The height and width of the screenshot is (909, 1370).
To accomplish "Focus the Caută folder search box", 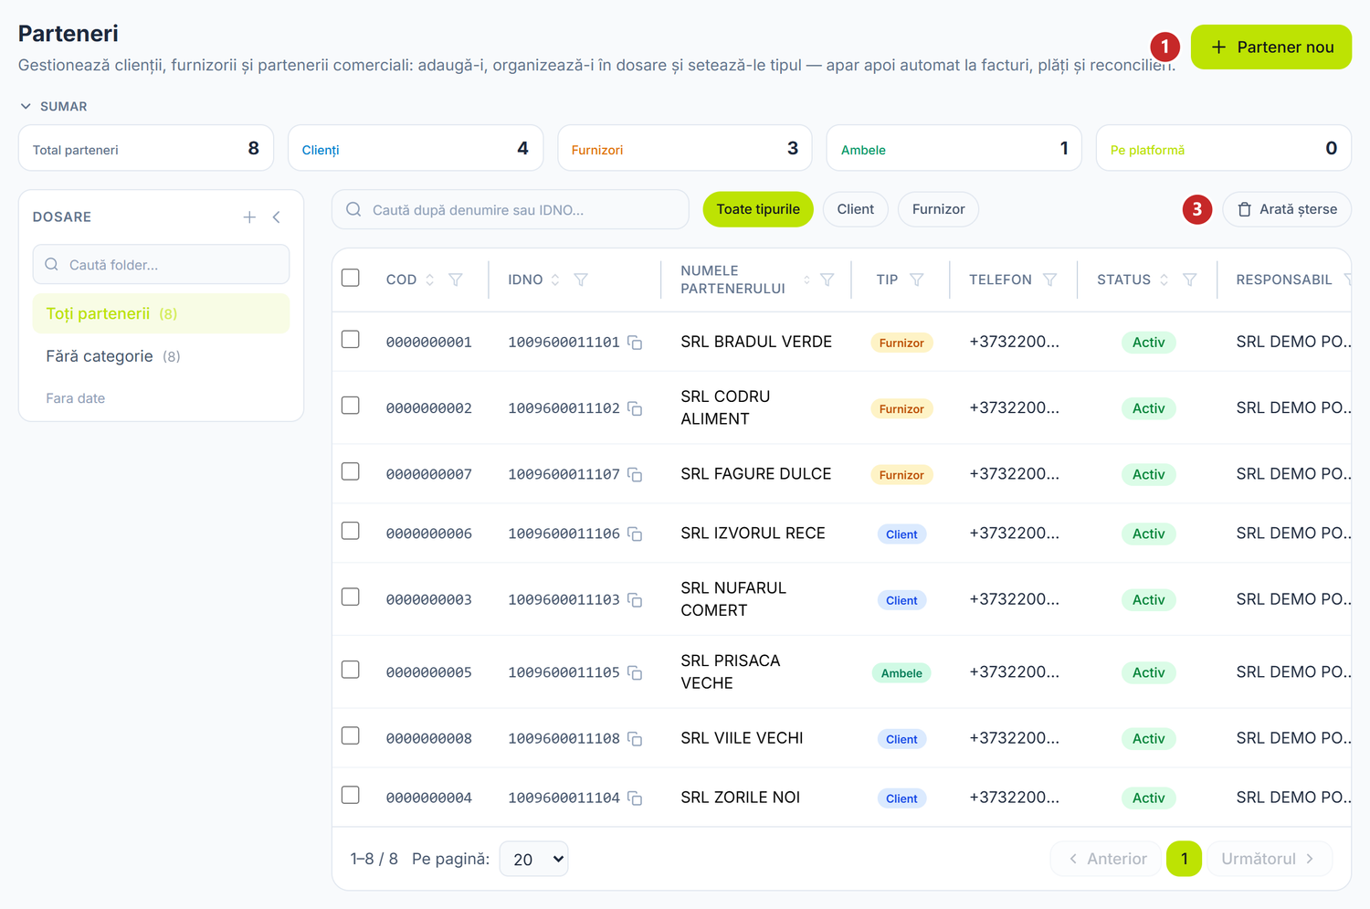I will (161, 264).
